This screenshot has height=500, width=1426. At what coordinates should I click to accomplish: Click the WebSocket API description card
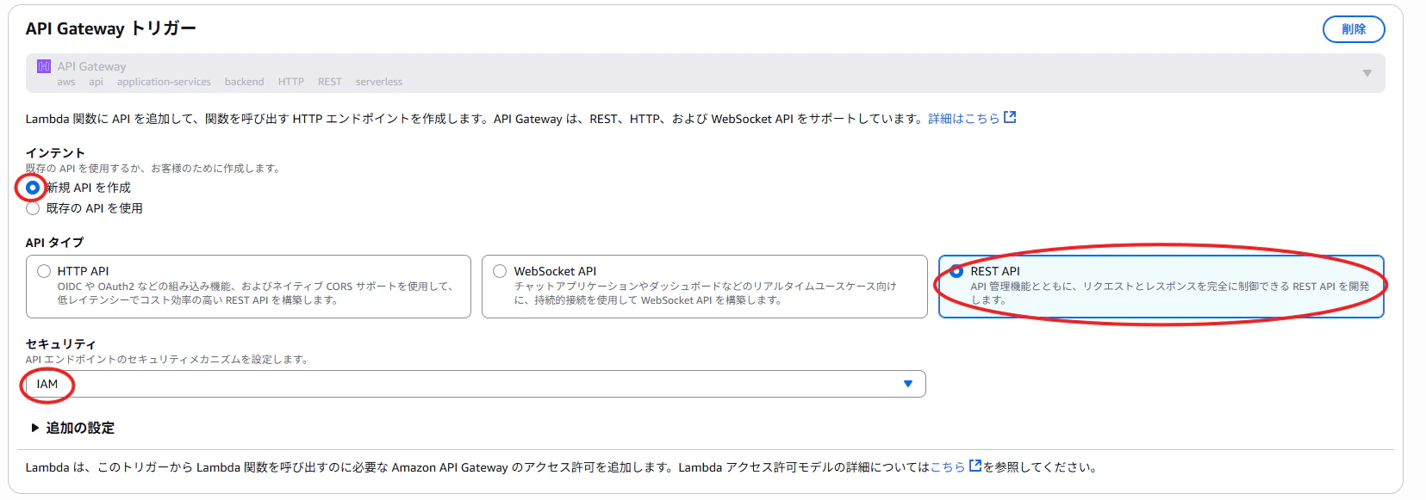tap(705, 287)
